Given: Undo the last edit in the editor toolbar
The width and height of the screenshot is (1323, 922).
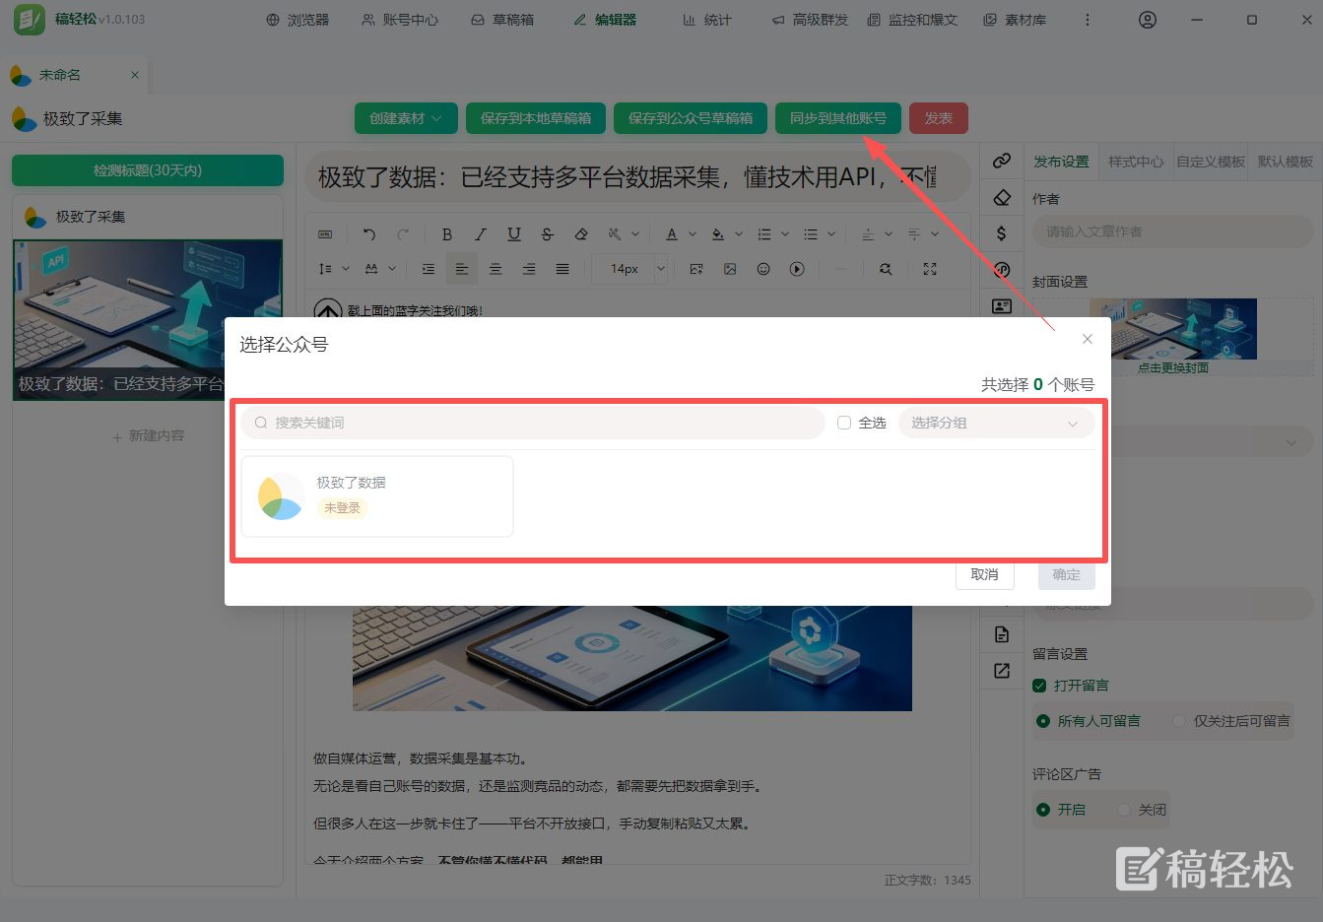Looking at the screenshot, I should [x=369, y=234].
